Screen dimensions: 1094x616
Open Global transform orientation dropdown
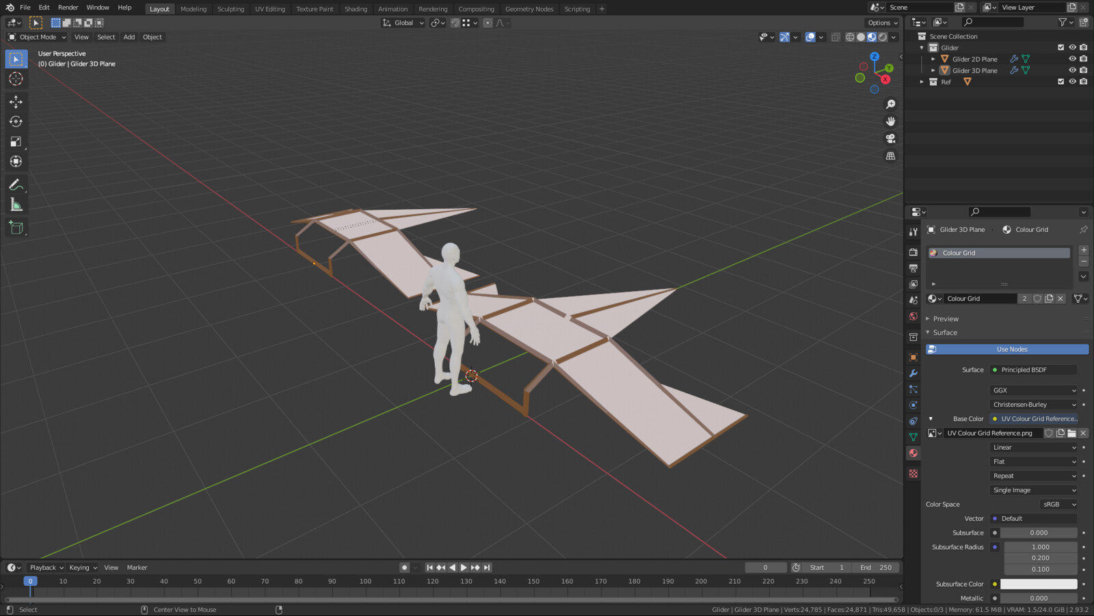[403, 23]
